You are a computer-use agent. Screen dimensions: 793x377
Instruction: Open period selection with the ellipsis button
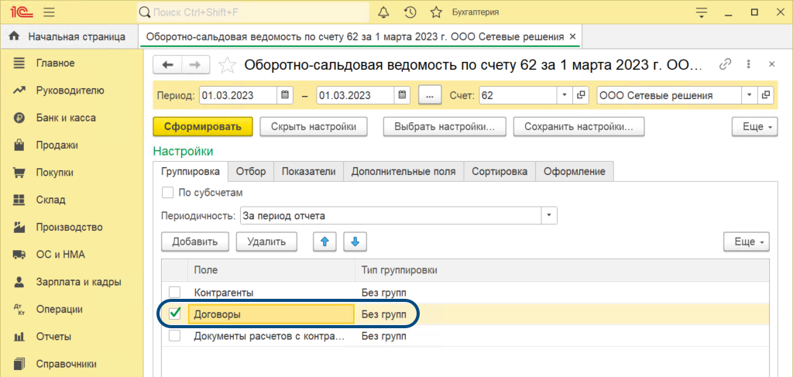430,94
